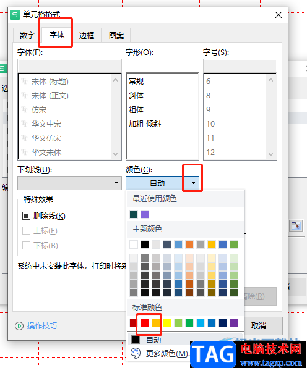The width and height of the screenshot is (307, 368).
Task: Select gold theme color swatch
Action: pyautogui.click(x=212, y=245)
